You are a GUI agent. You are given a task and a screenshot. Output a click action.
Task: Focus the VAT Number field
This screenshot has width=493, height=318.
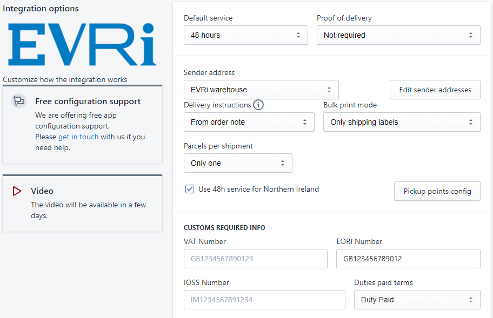pyautogui.click(x=256, y=259)
